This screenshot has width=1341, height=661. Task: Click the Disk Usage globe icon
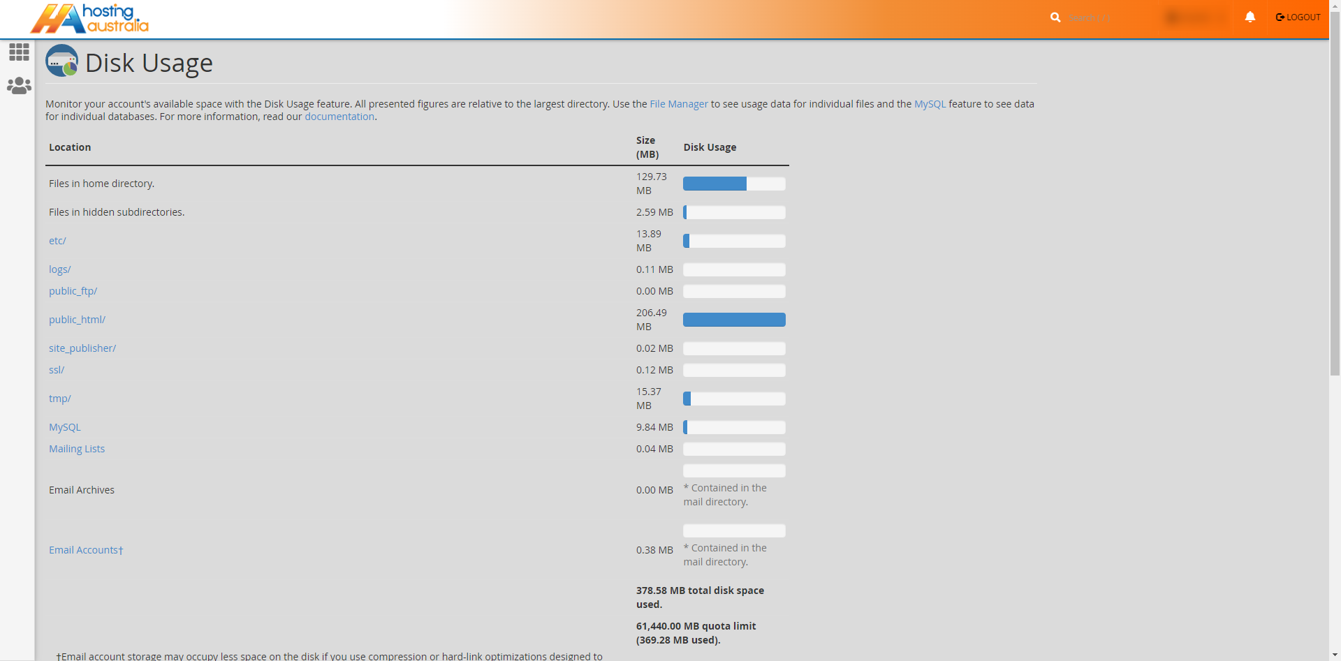click(x=62, y=61)
